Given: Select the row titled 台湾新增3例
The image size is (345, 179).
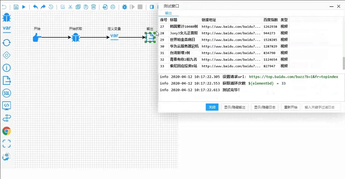Looking at the screenshot, I should (224, 53).
